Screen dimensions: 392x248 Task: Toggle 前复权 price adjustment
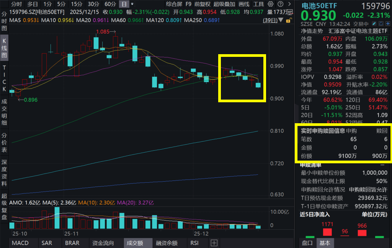tap(202, 4)
